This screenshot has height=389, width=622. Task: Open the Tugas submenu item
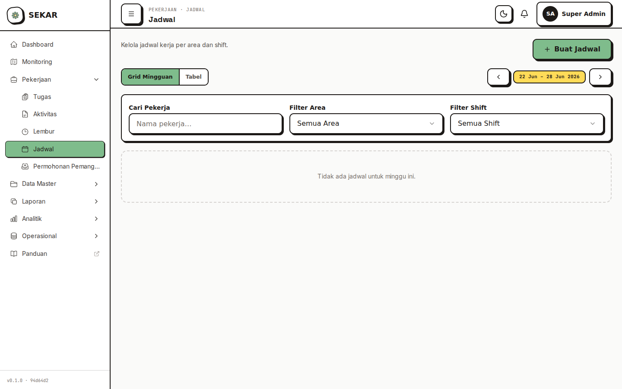[x=55, y=97]
